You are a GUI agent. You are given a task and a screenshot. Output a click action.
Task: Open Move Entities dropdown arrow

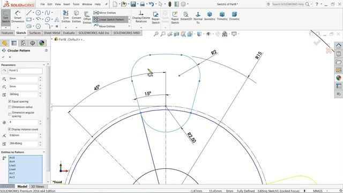(x=129, y=26)
